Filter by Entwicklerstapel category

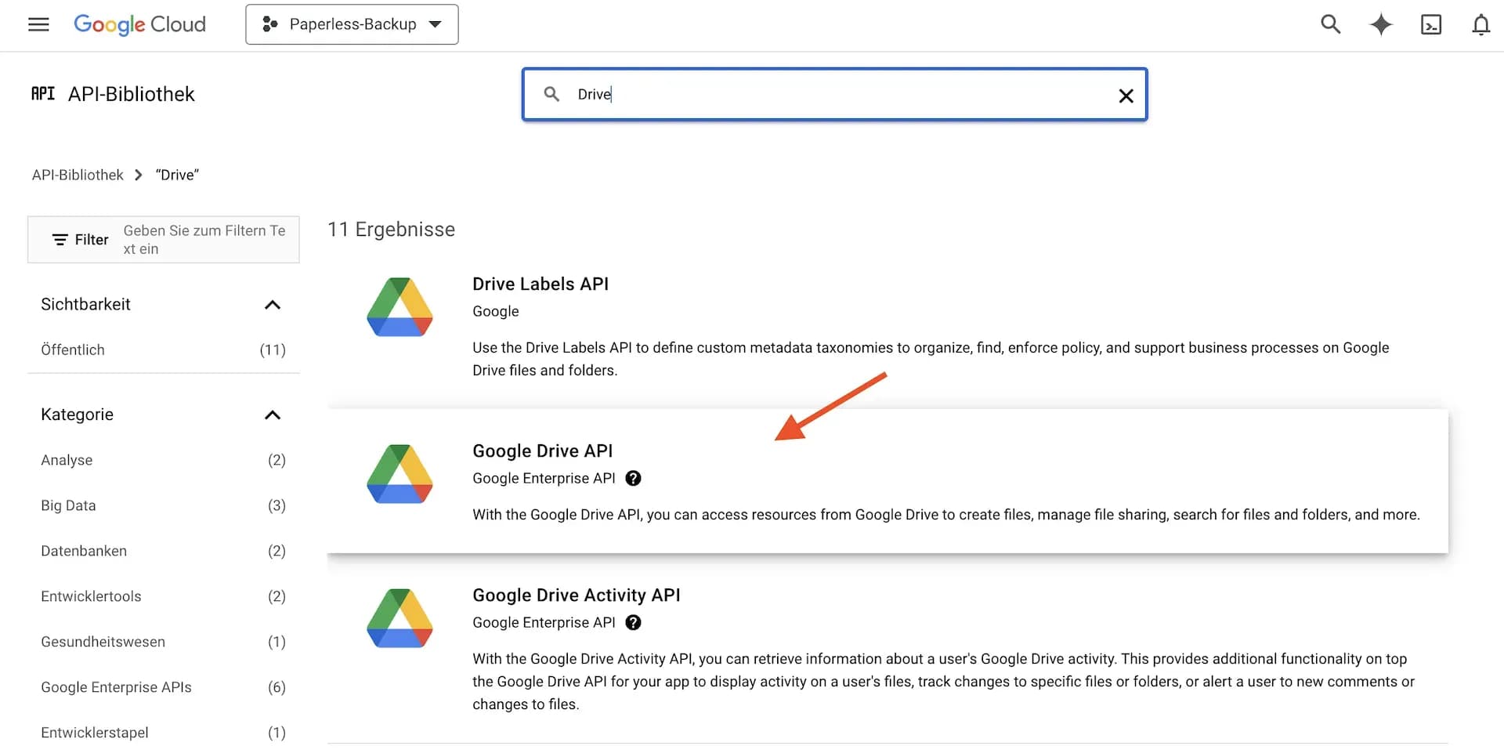(163, 733)
